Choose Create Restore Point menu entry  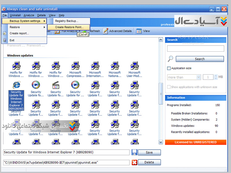(69, 27)
